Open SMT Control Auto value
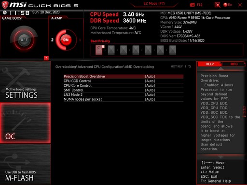The width and height of the screenshot is (247, 185). pos(150,90)
